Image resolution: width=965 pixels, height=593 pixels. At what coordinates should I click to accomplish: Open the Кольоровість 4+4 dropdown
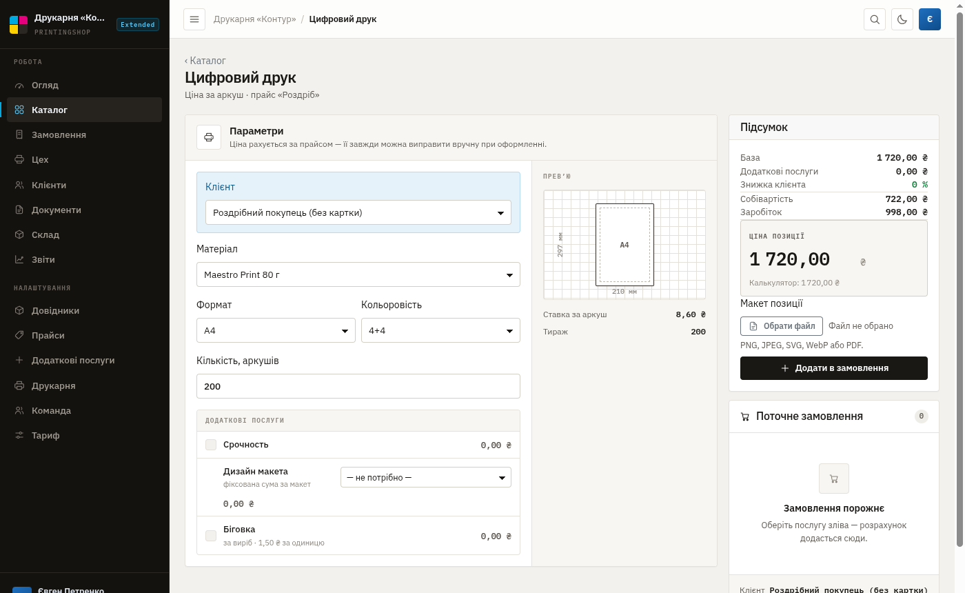pos(440,330)
